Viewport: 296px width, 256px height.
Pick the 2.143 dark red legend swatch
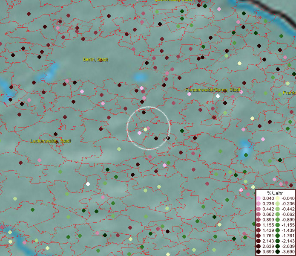pyautogui.click(x=259, y=241)
